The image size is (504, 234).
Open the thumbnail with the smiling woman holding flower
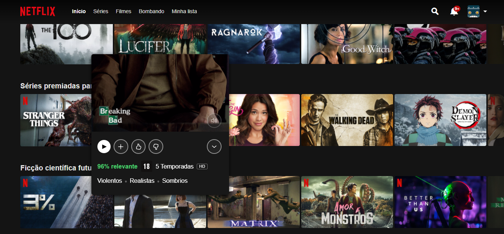(264, 120)
